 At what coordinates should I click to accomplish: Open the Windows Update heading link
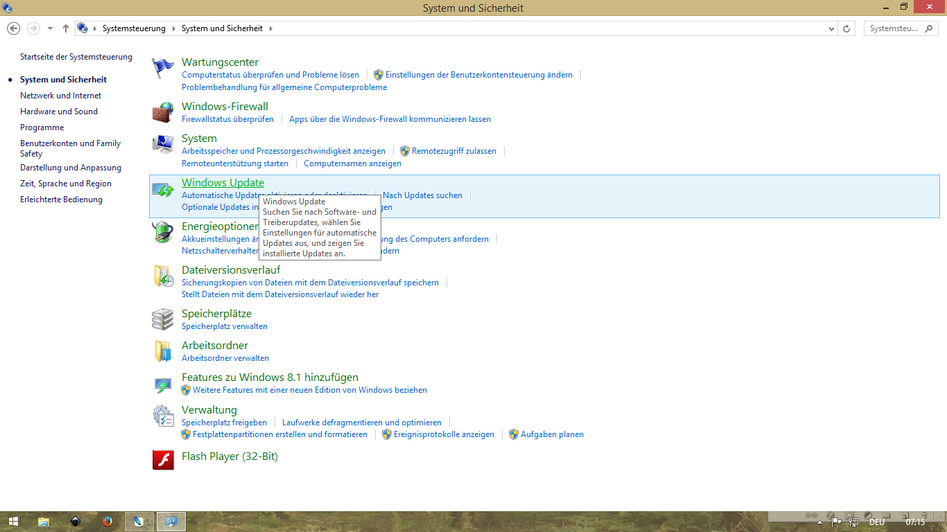[223, 183]
